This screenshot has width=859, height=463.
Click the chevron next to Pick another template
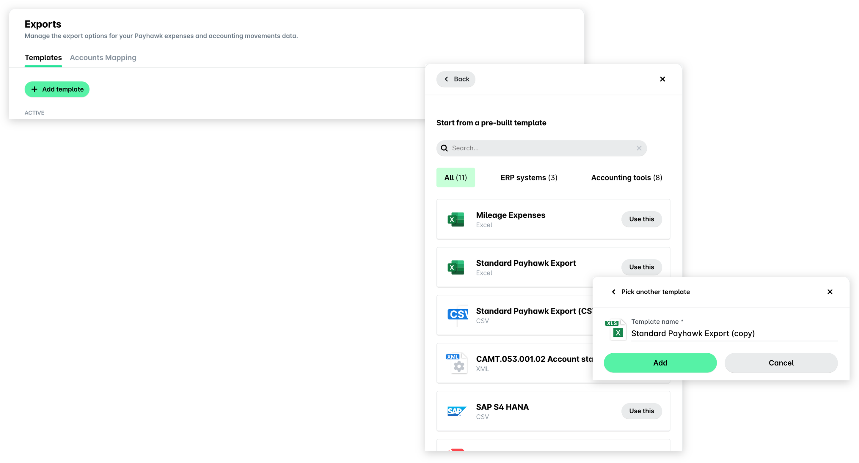point(614,292)
